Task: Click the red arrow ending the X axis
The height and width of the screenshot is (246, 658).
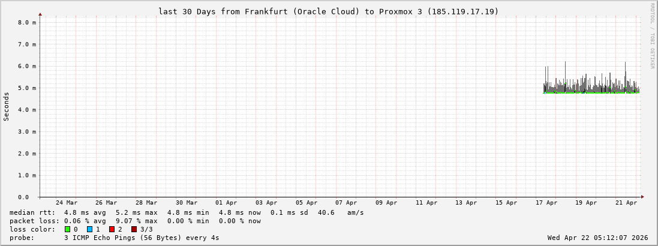Action: tap(642, 197)
